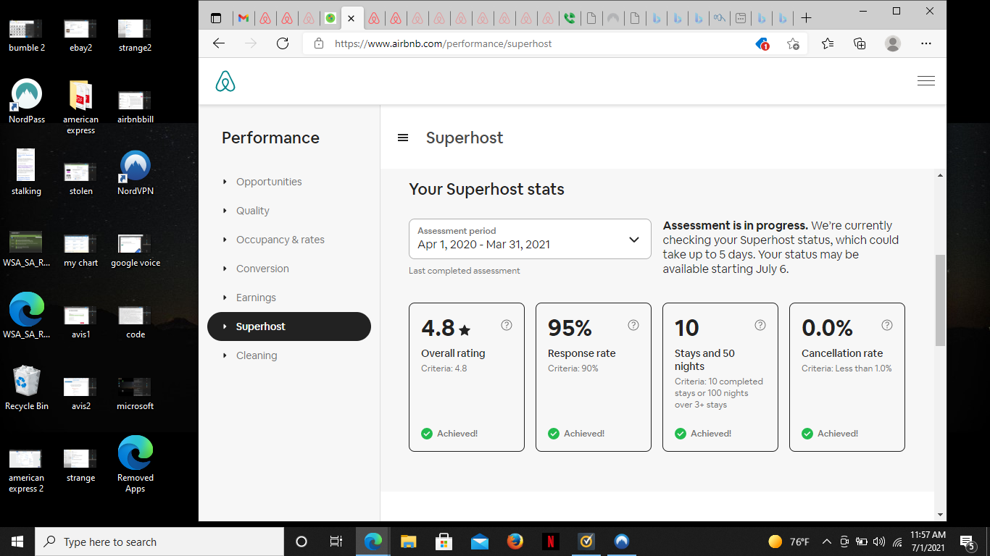Click the page vertical scrollbar thumb
This screenshot has width=990, height=556.
(940, 300)
